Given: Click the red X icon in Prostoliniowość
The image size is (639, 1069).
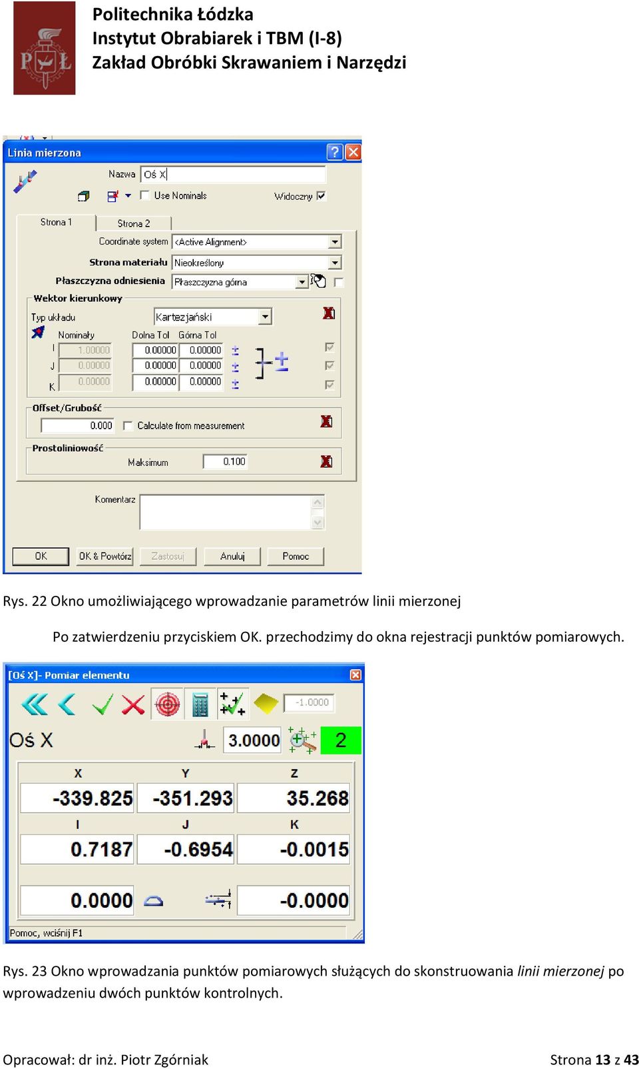Looking at the screenshot, I should click(326, 461).
